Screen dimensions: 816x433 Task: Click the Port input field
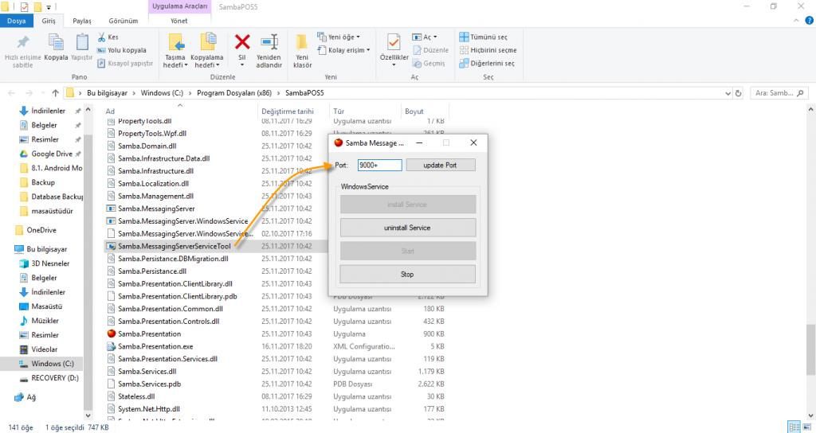[379, 165]
